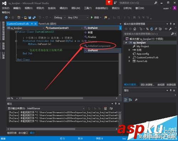The height and width of the screenshot is (141, 178).
Task: Collapse the Public Class CustomControl1 code block
Action: (16, 32)
